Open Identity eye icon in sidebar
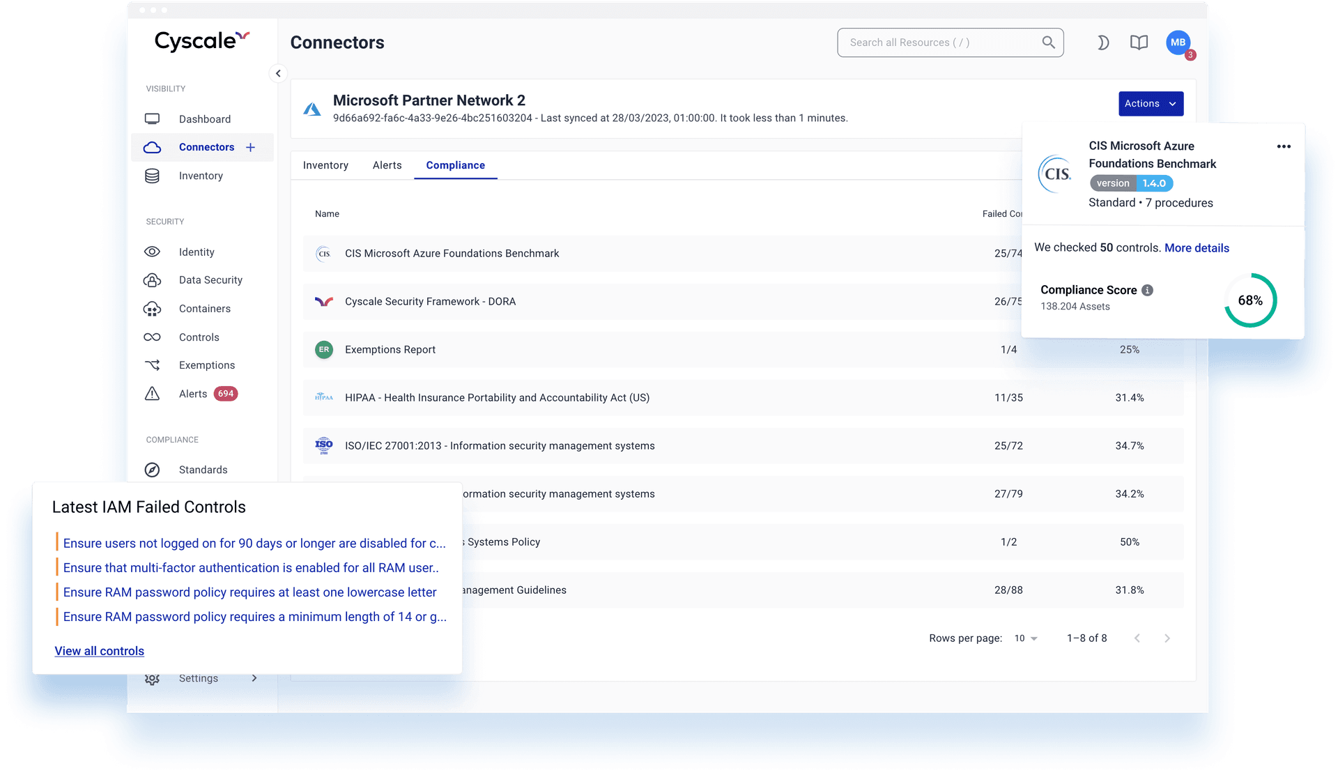This screenshot has height=775, width=1338. [152, 252]
